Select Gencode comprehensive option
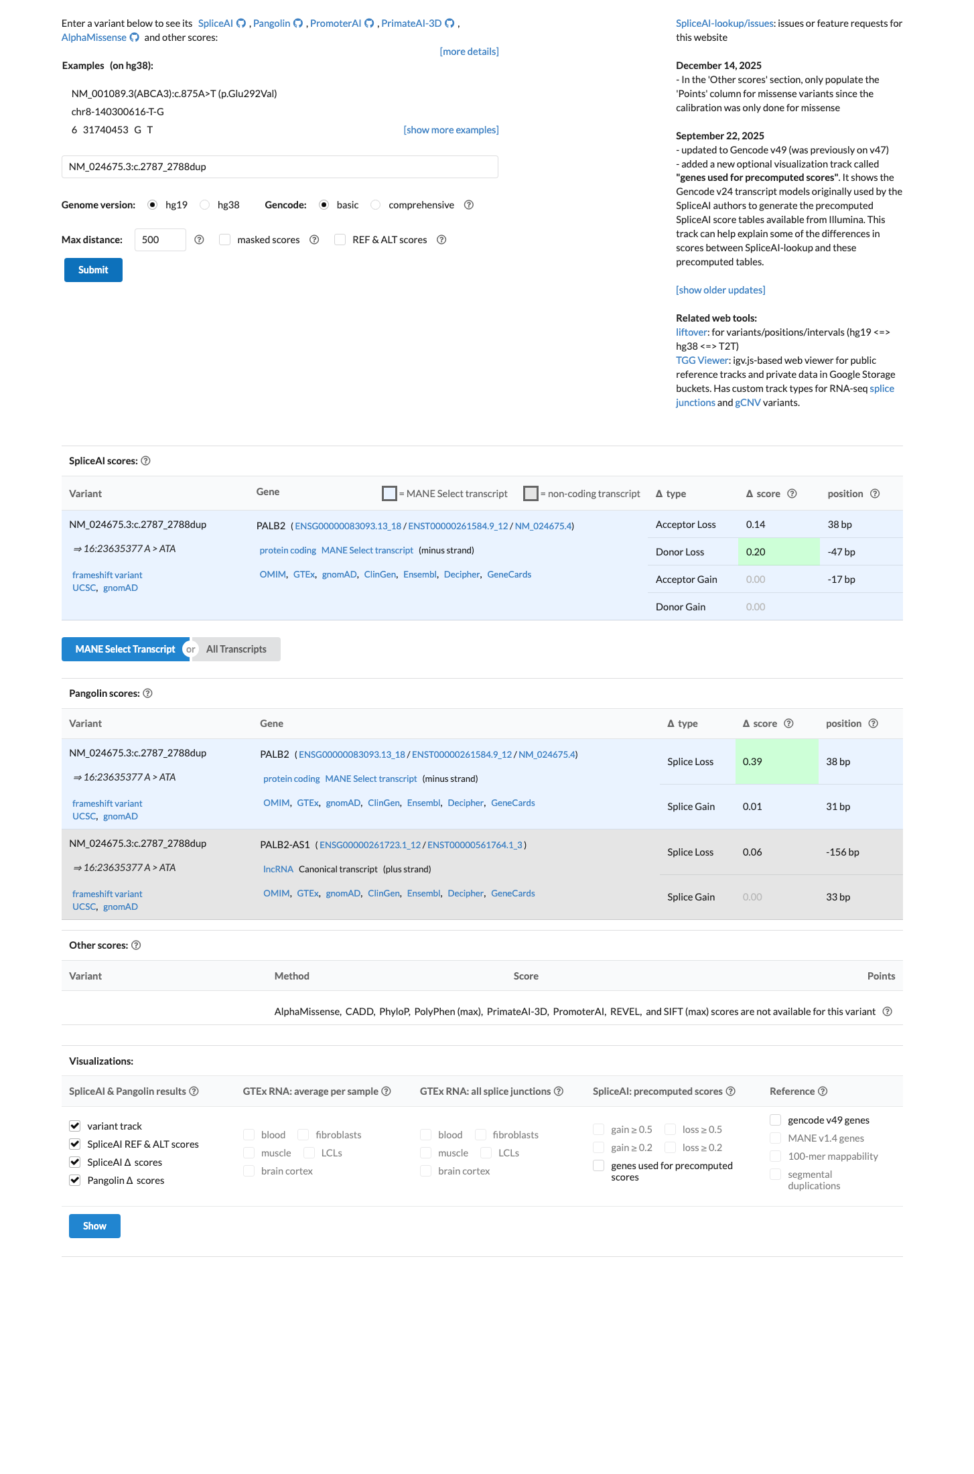The width and height of the screenshot is (974, 1474). point(376,205)
